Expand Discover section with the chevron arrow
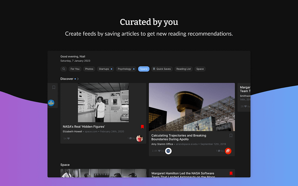This screenshot has width=298, height=186. (78, 79)
